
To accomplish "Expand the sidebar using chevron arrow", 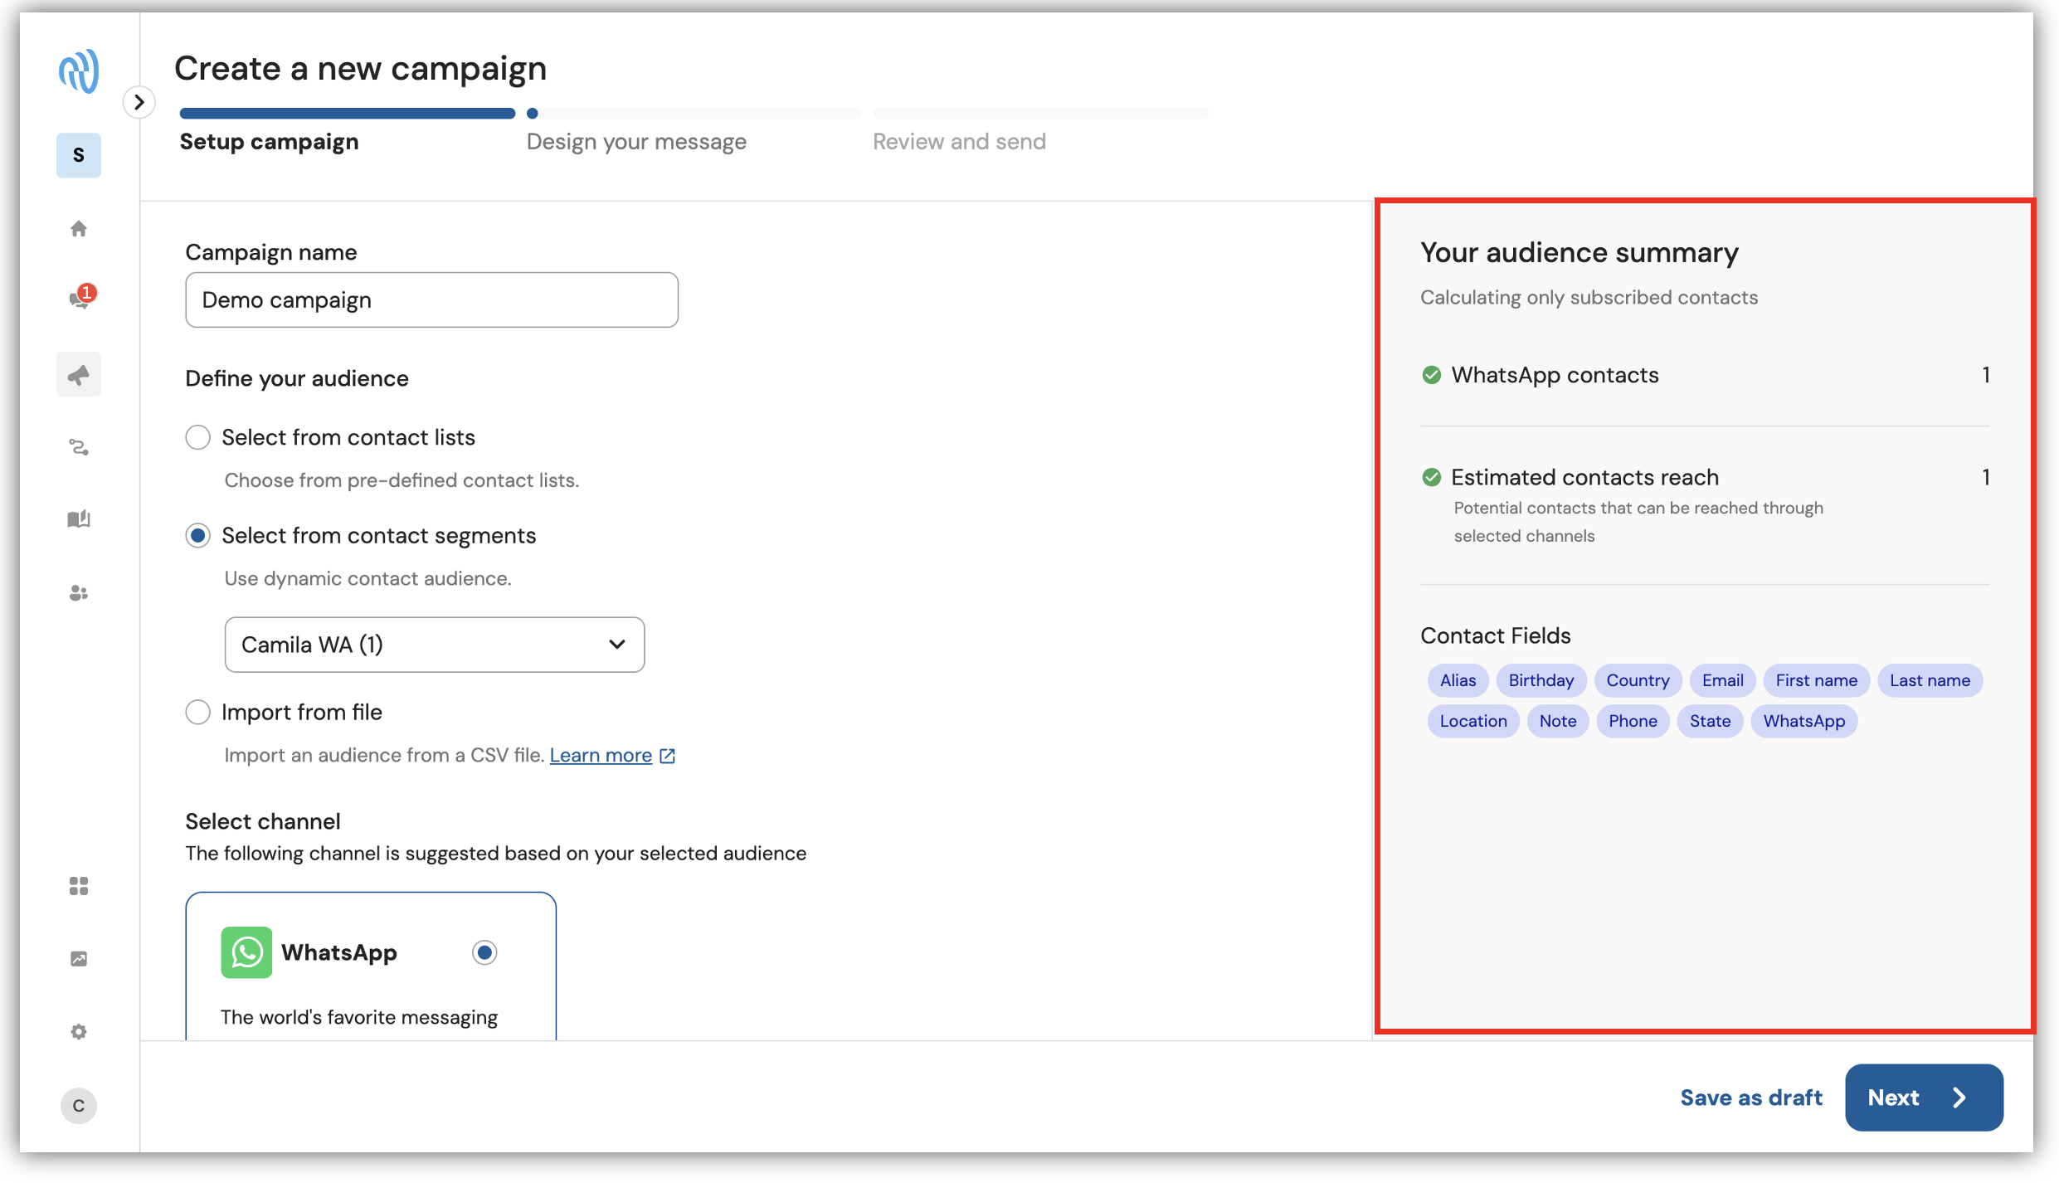I will pyautogui.click(x=139, y=102).
